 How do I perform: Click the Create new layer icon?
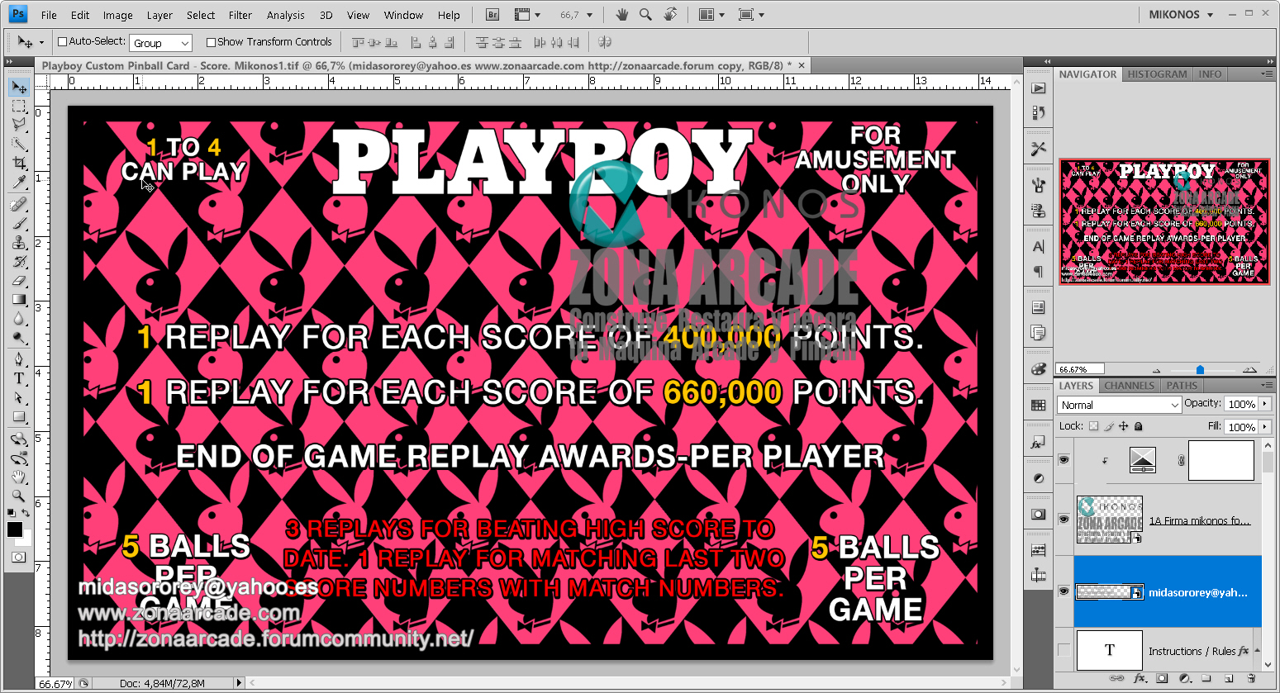[x=1229, y=679]
